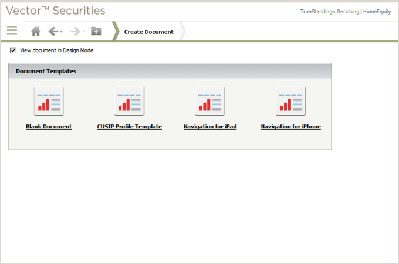This screenshot has width=399, height=264.
Task: Click the Vector Securities logo title
Action: [x=56, y=11]
